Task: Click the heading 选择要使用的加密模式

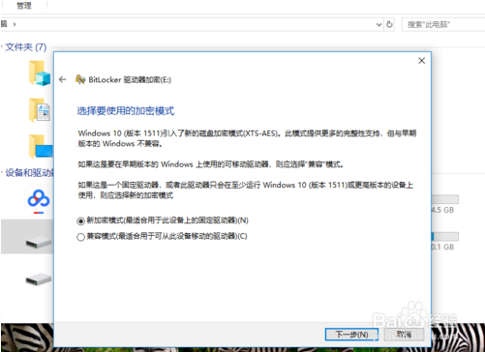Action: 125,111
